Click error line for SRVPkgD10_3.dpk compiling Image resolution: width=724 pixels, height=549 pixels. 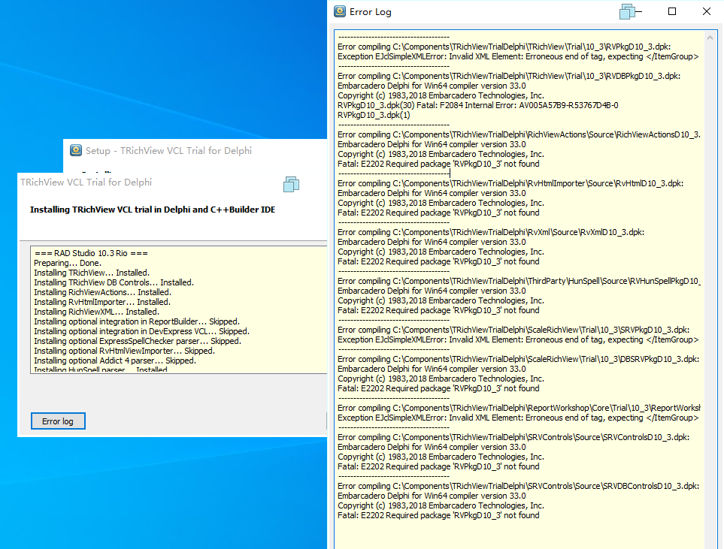pos(513,330)
